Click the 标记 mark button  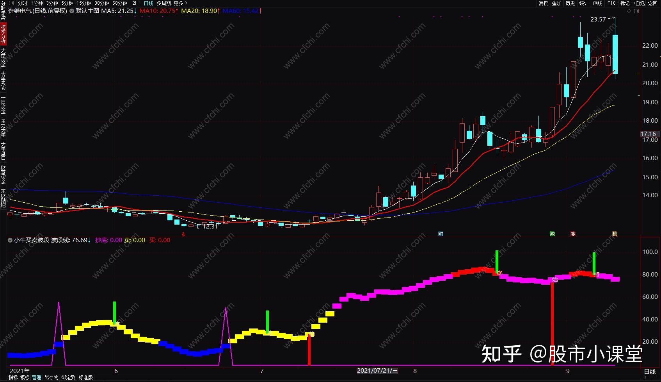pos(625,3)
